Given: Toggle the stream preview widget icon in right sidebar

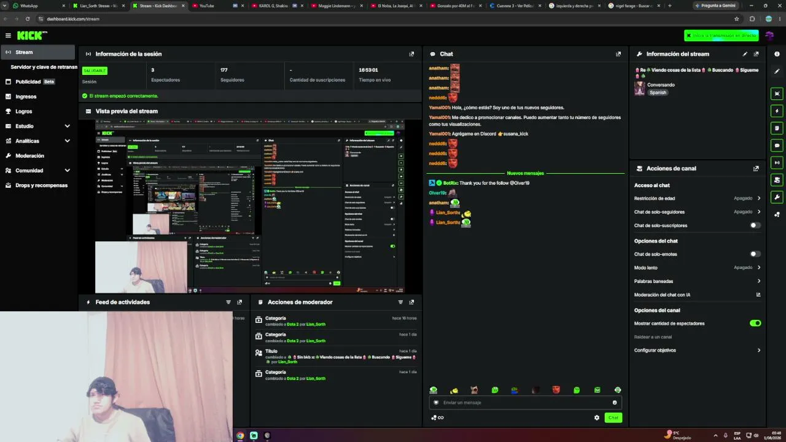Looking at the screenshot, I should (777, 94).
